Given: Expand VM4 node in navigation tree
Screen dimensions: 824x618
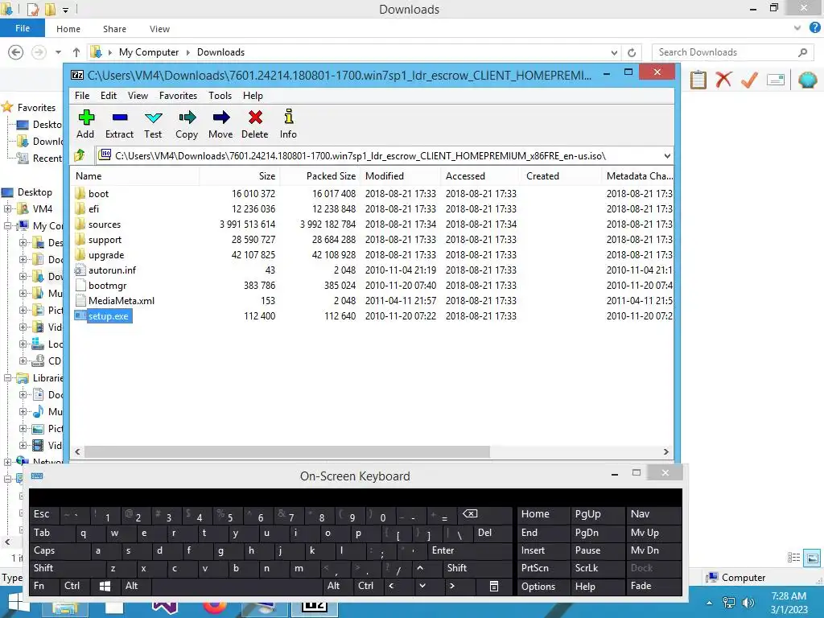Looking at the screenshot, I should pos(7,208).
